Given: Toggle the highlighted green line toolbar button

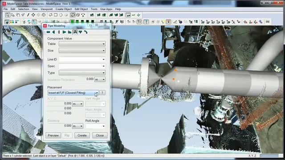Looking at the screenshot, I should click(128, 15).
